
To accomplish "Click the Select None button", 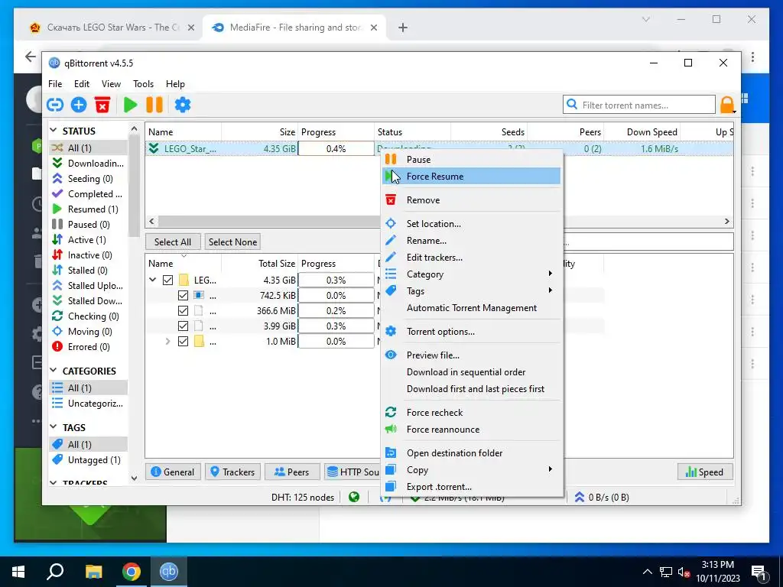I will tap(232, 242).
